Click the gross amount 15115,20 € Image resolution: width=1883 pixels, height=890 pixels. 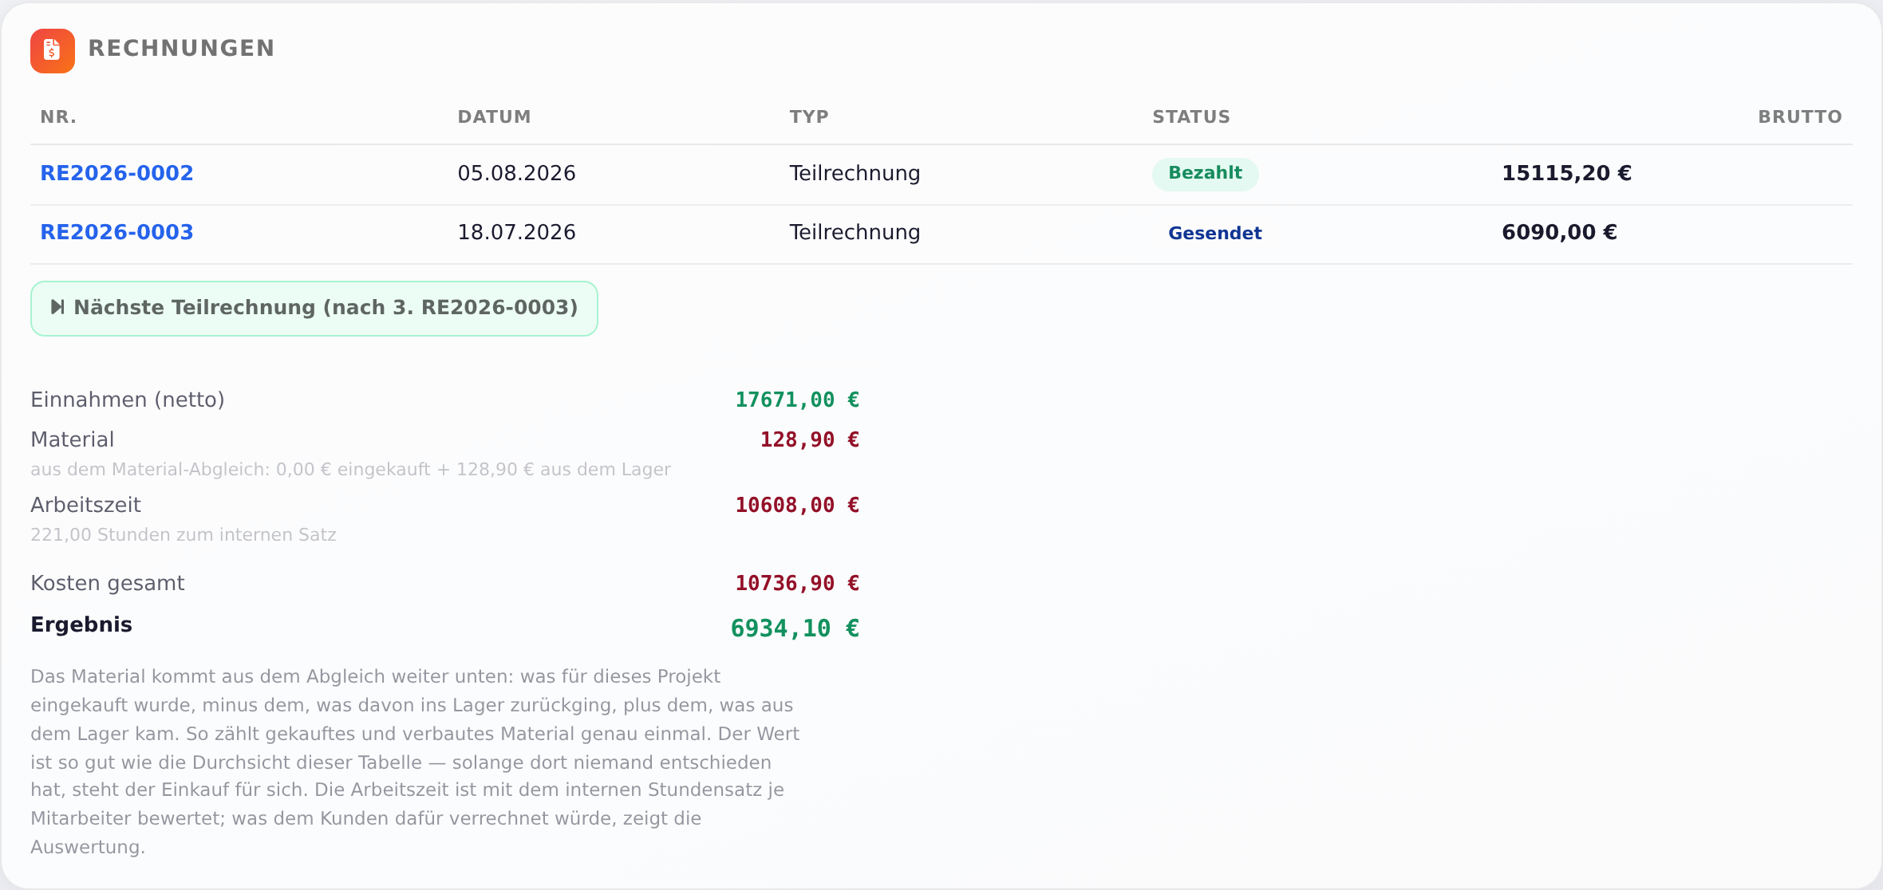pos(1566,173)
